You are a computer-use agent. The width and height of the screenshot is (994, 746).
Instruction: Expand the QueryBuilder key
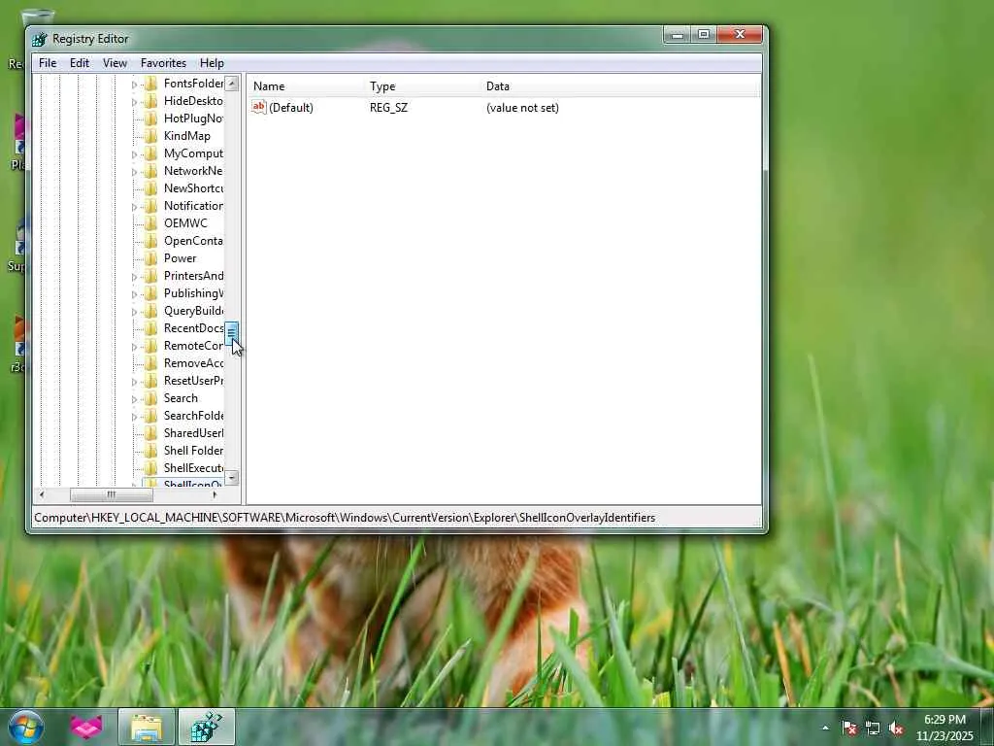(x=134, y=312)
